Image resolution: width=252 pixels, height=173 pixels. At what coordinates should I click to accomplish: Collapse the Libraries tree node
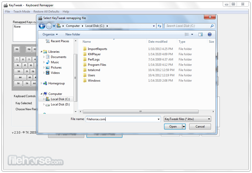[41, 51]
